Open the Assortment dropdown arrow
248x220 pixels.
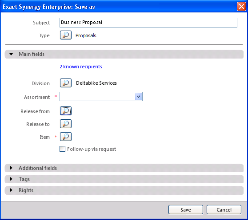point(139,96)
